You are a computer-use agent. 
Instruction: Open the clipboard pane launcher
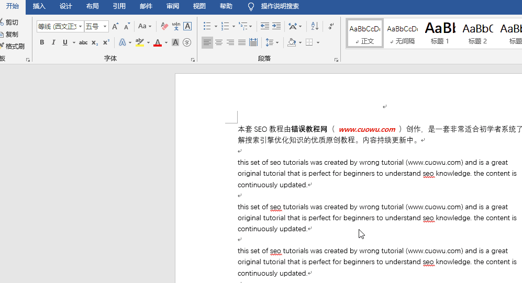pyautogui.click(x=28, y=60)
